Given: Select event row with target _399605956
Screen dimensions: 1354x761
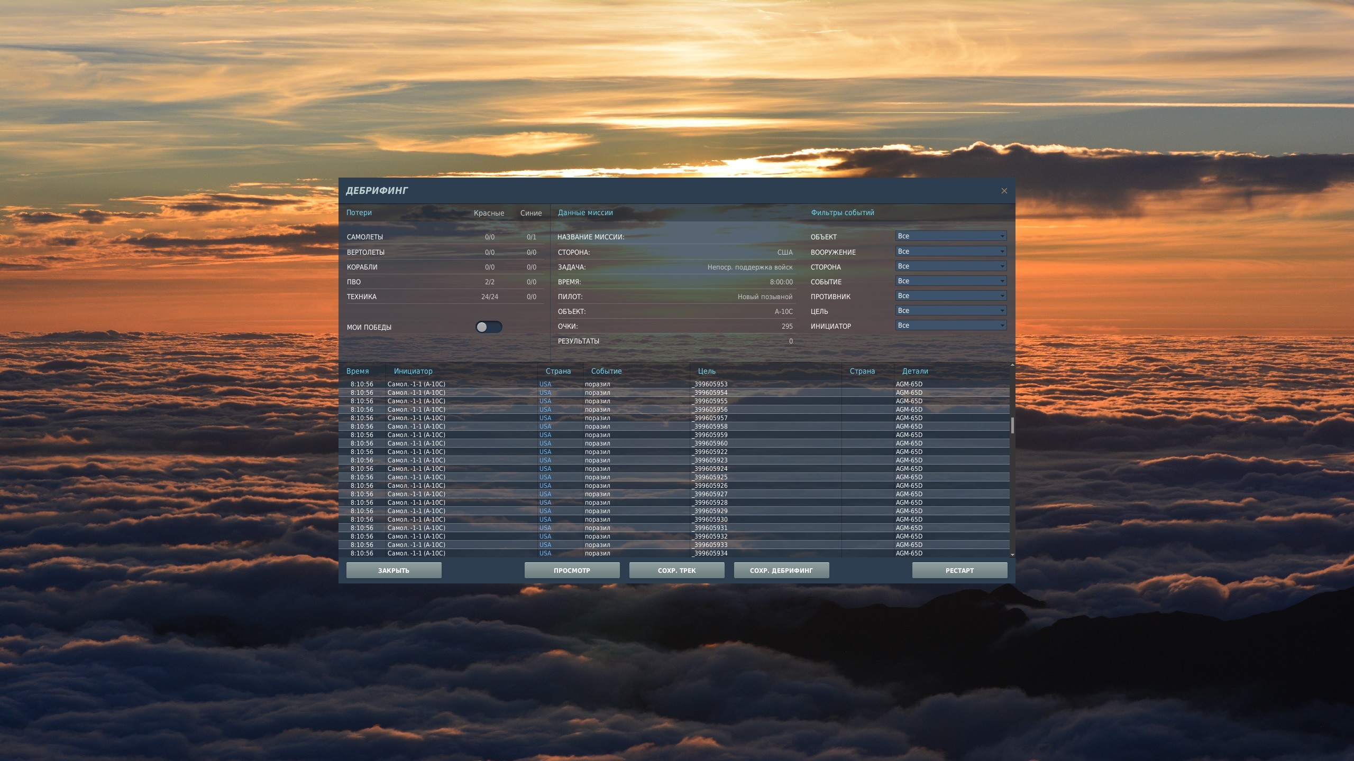Looking at the screenshot, I should [x=674, y=410].
